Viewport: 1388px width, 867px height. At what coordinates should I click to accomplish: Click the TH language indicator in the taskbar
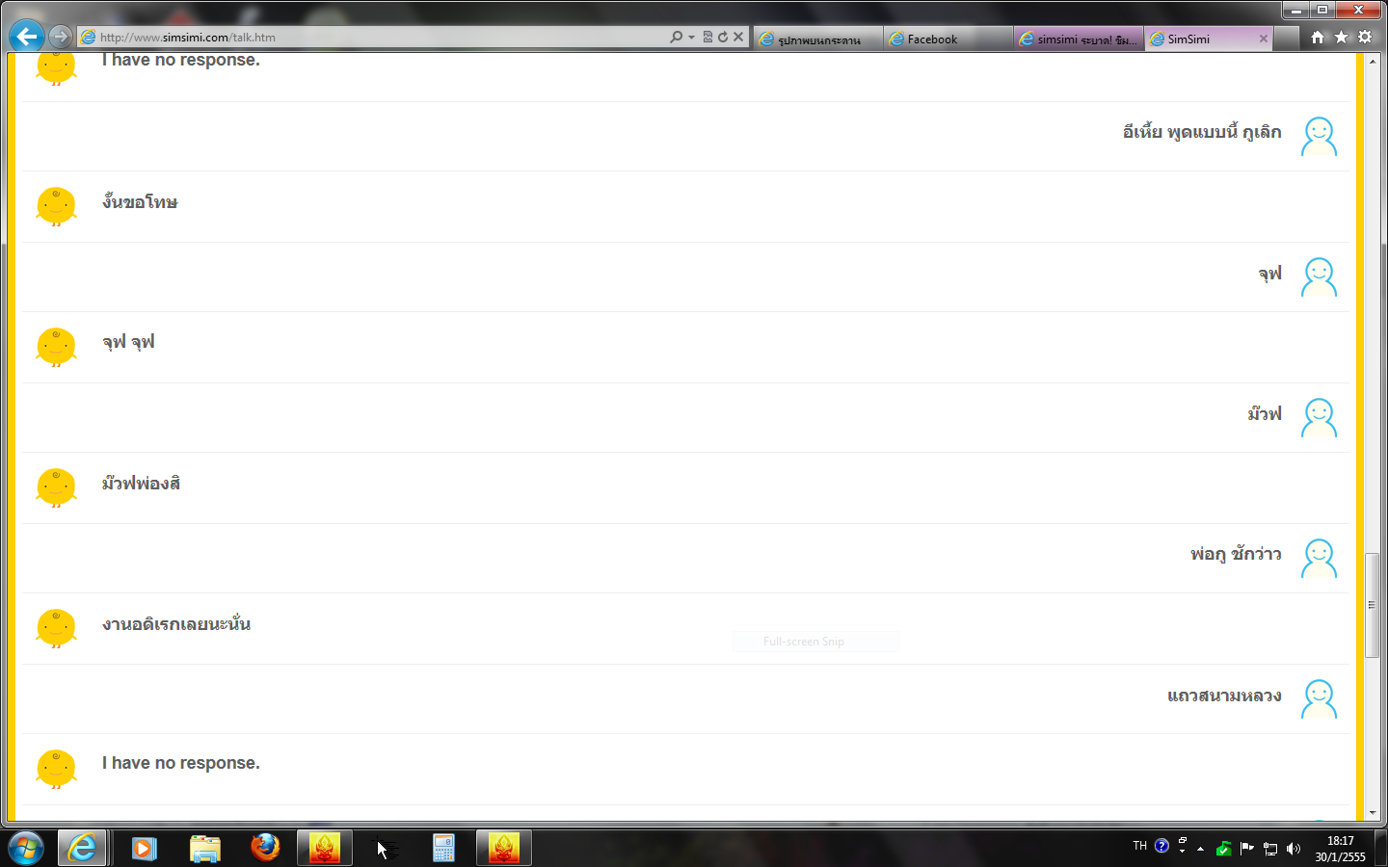pyautogui.click(x=1139, y=846)
